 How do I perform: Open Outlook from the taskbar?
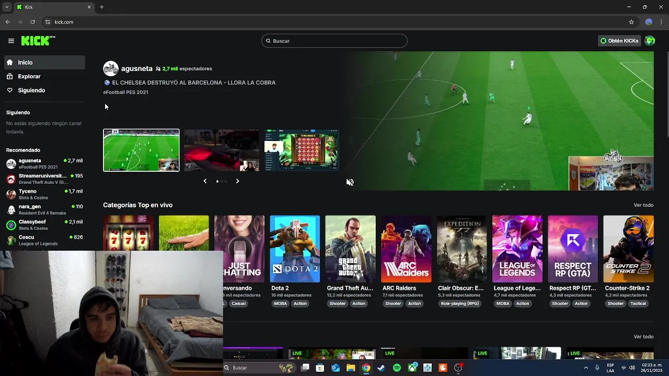[x=336, y=368]
